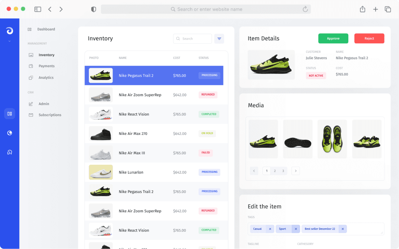Click the inventory filter icon button
Screen dimensions: 399x249
[219, 39]
